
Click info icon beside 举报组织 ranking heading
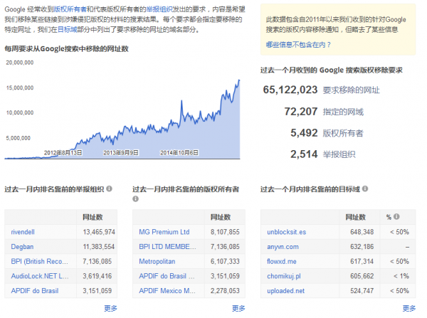pos(109,189)
